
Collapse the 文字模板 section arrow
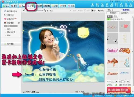click(x=19, y=23)
